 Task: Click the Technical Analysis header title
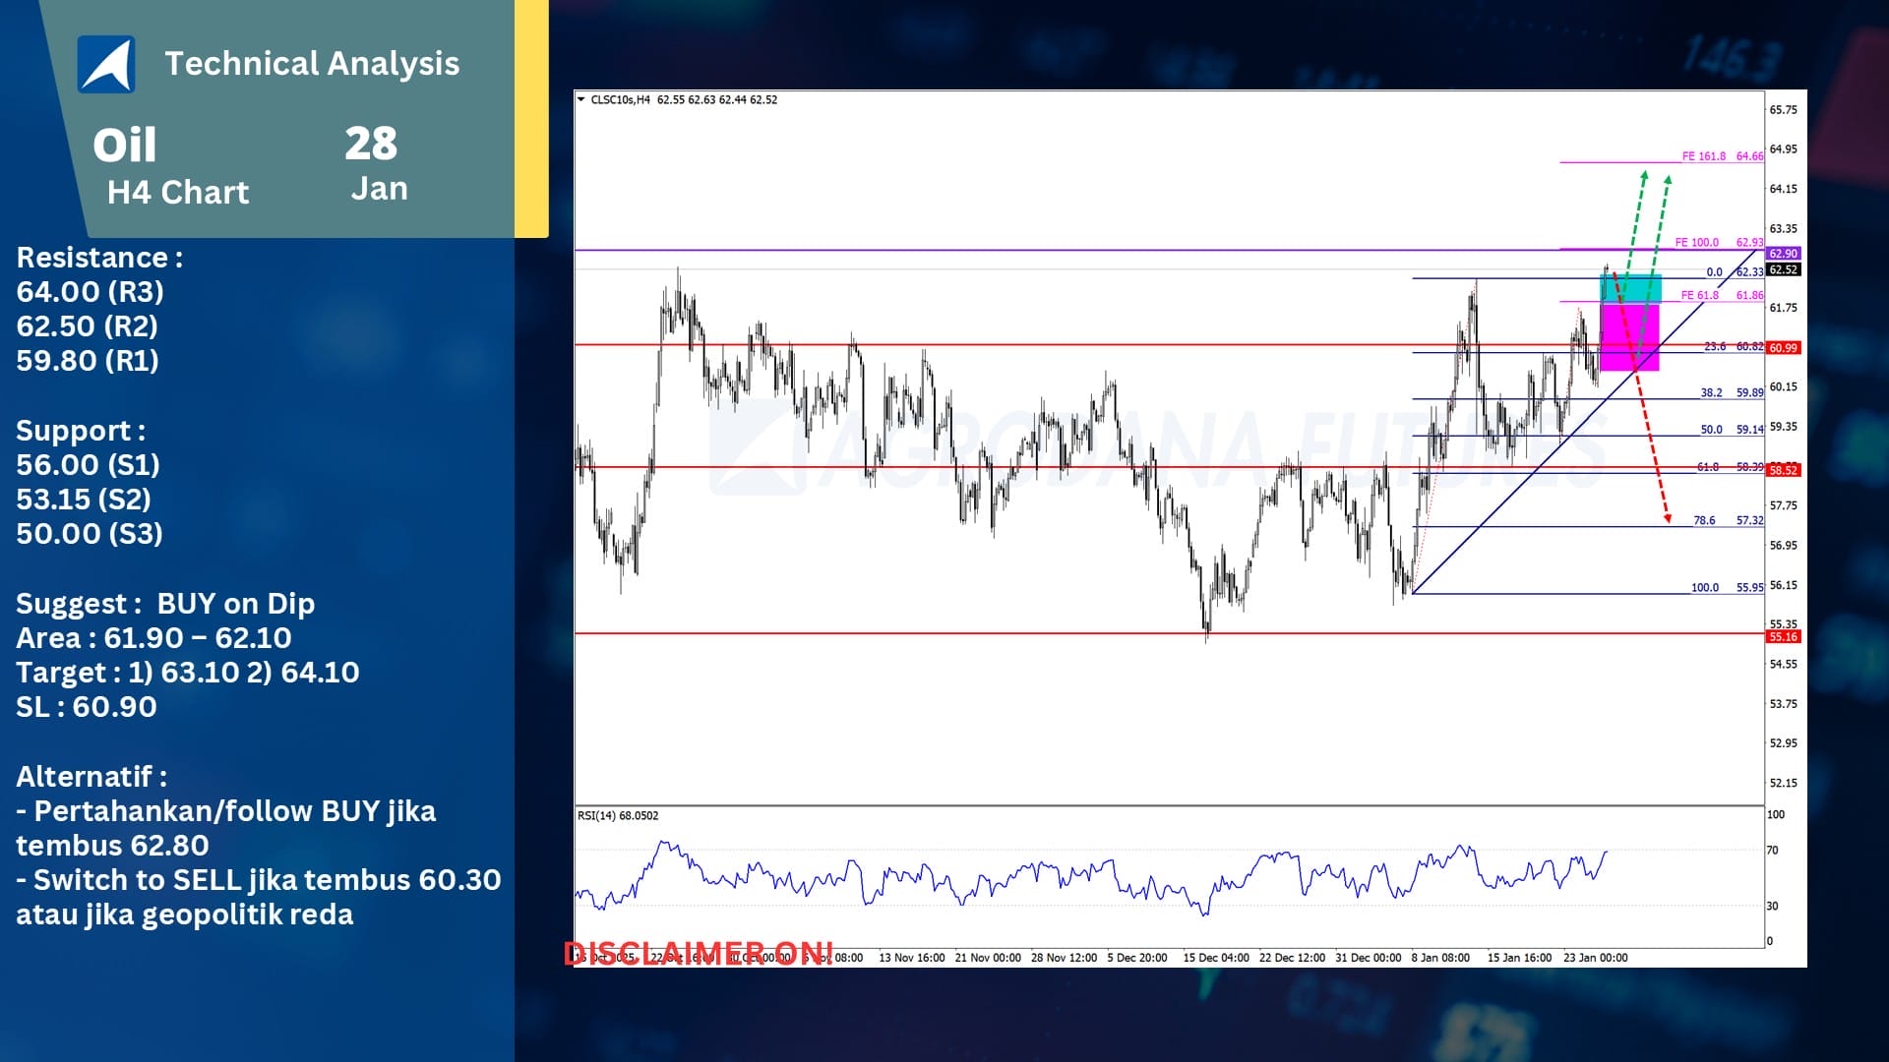[x=312, y=63]
